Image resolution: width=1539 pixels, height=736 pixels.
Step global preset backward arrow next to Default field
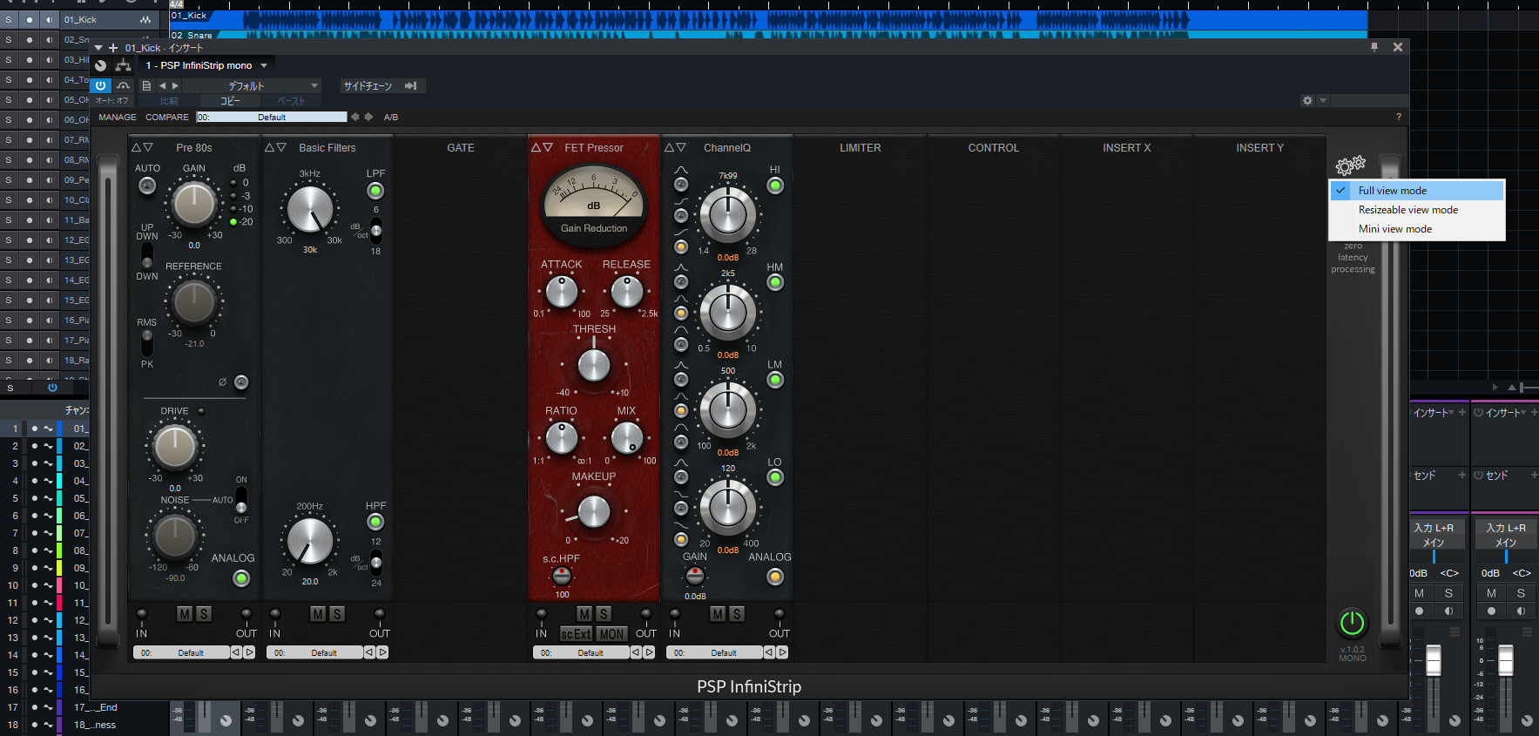pos(354,117)
